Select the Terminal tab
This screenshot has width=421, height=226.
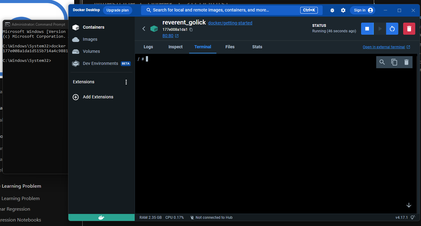pos(203,47)
